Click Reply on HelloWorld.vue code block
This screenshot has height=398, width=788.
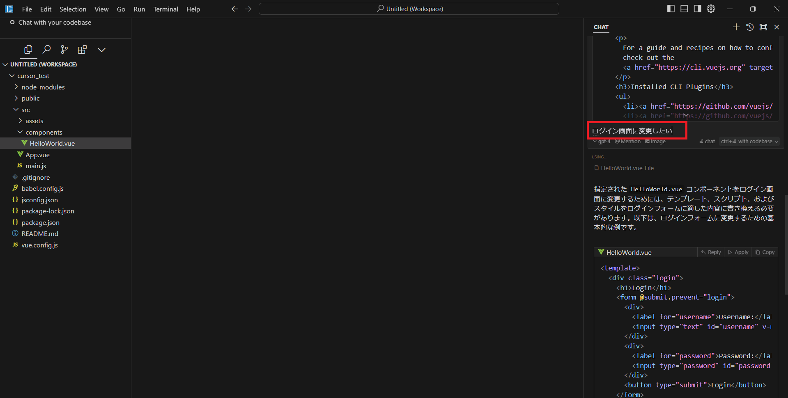711,252
